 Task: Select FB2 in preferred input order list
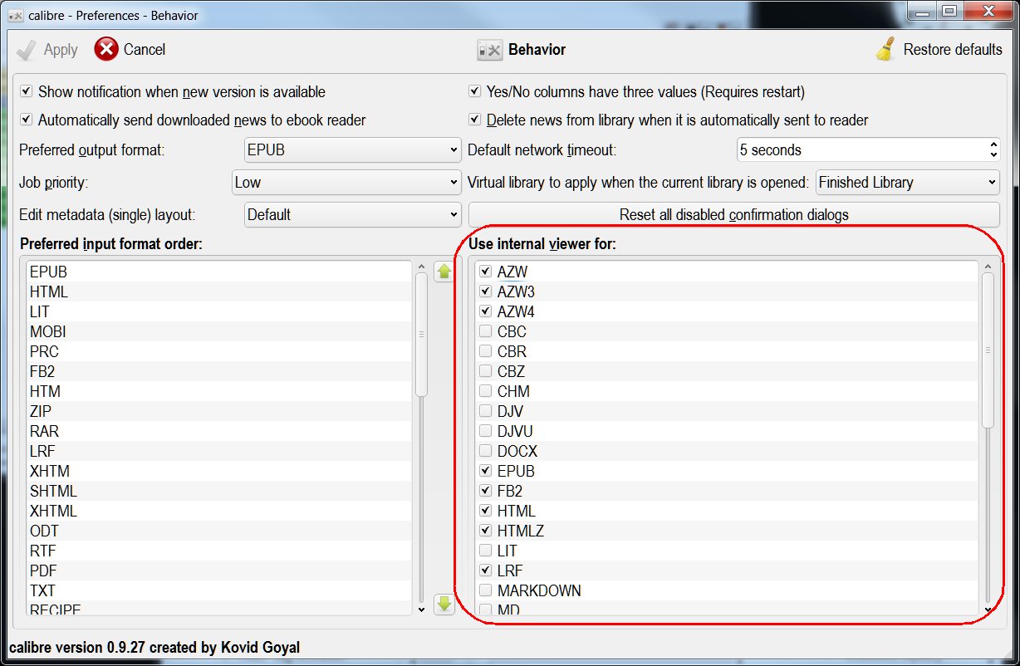click(219, 371)
